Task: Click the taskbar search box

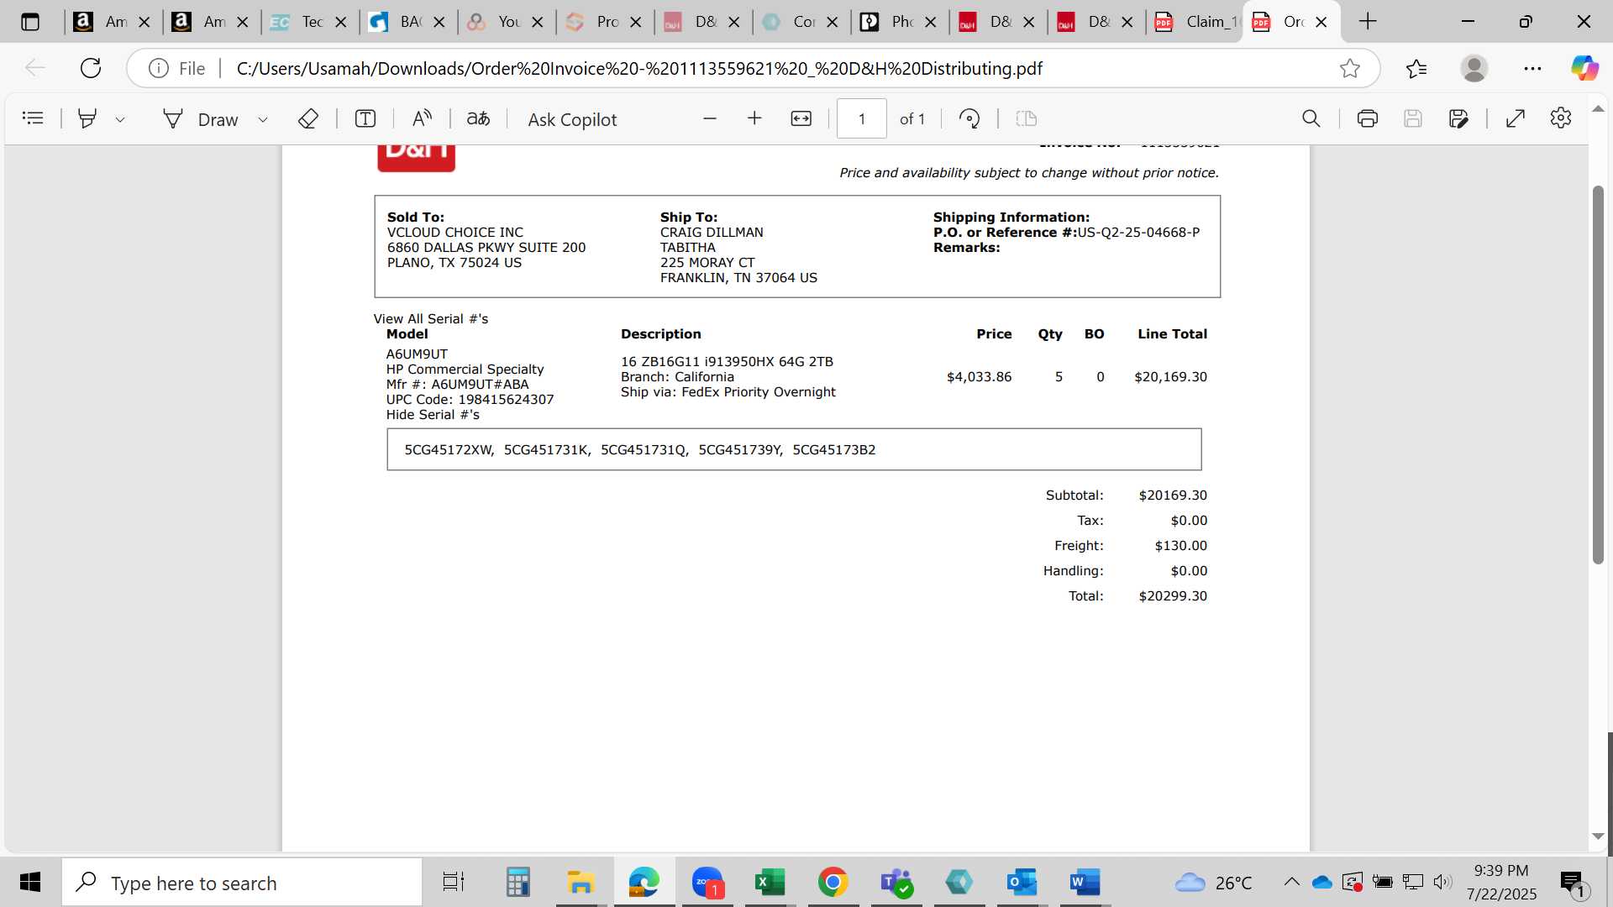Action: coord(242,882)
